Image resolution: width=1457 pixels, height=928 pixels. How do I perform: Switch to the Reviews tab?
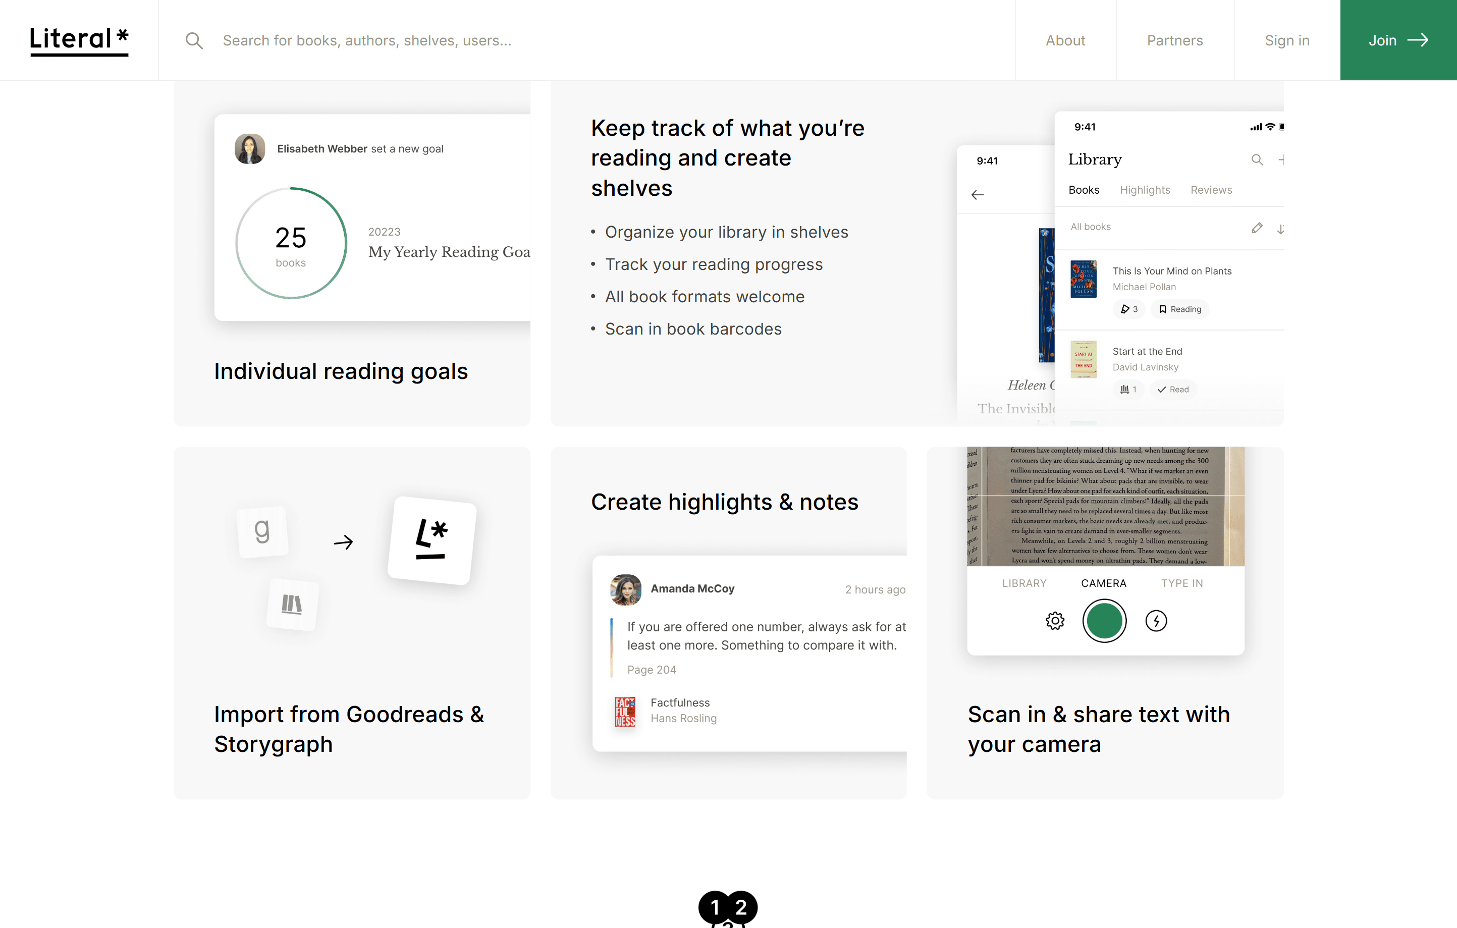pos(1211,190)
